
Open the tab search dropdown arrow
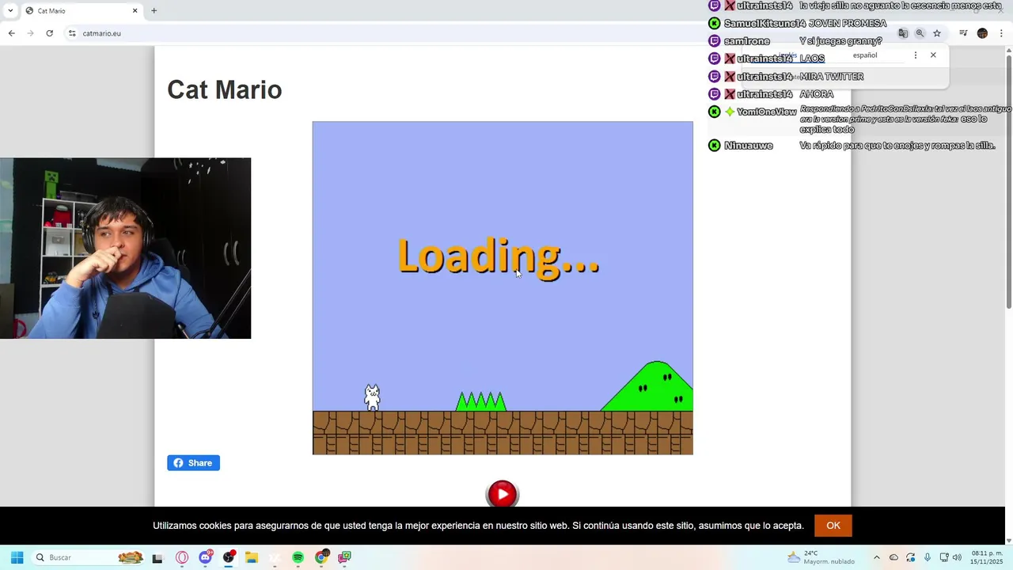(x=9, y=10)
